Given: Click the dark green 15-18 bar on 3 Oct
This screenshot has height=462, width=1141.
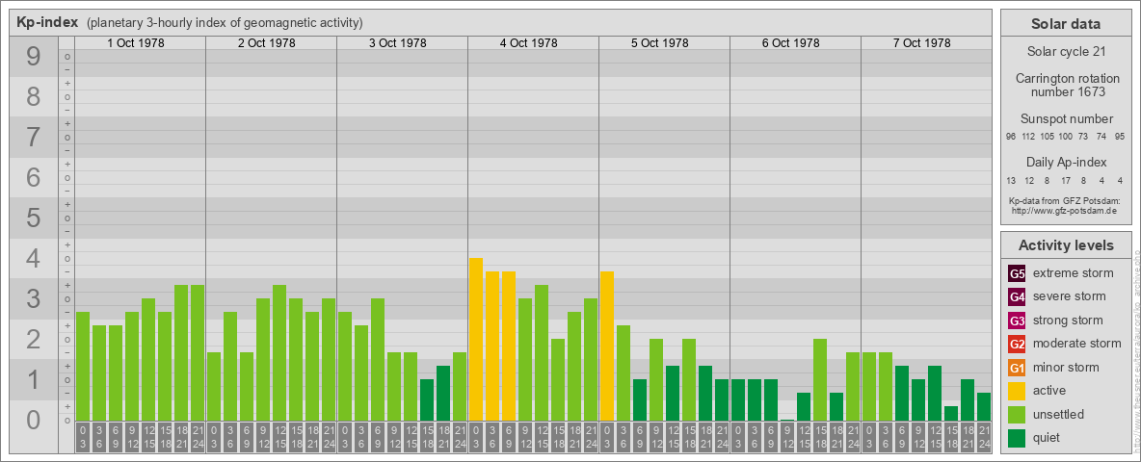Looking at the screenshot, I should [x=427, y=399].
